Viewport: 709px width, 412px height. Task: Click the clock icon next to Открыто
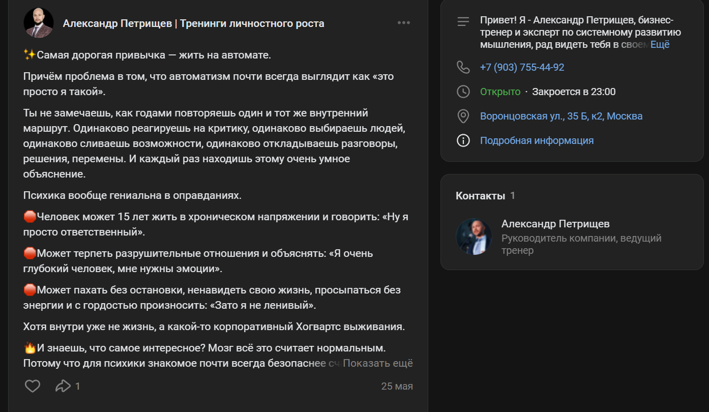pyautogui.click(x=463, y=92)
